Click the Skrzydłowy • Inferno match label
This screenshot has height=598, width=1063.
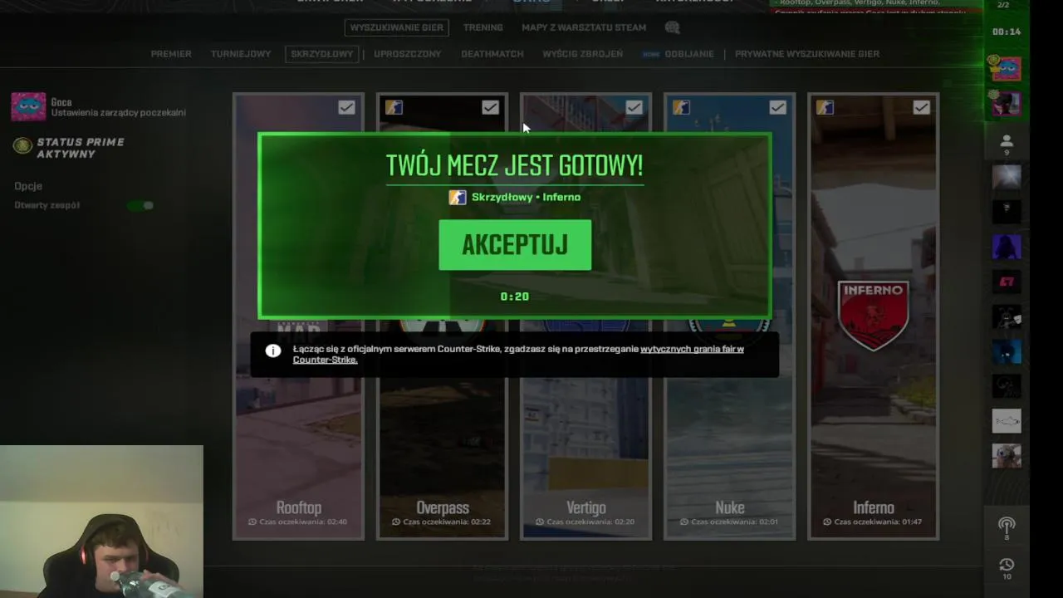tap(526, 197)
